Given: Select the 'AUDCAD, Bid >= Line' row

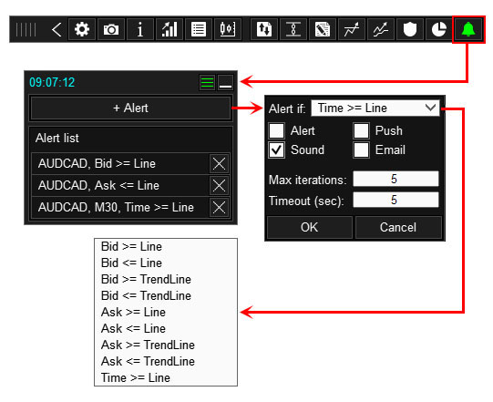Looking at the screenshot, I should [x=120, y=163].
